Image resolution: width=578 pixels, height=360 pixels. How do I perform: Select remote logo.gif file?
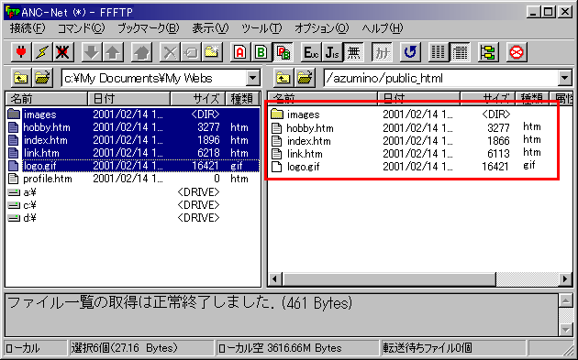(x=295, y=167)
